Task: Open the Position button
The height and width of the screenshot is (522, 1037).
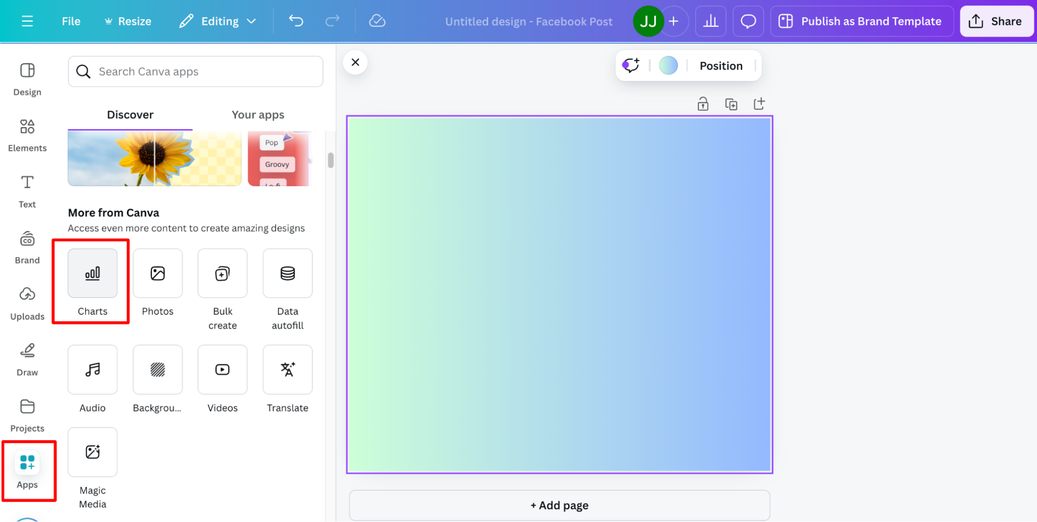Action: [721, 66]
